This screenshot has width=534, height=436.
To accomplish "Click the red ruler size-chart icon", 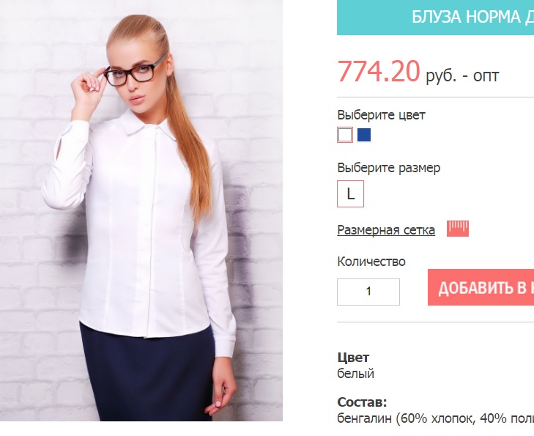I will [458, 229].
